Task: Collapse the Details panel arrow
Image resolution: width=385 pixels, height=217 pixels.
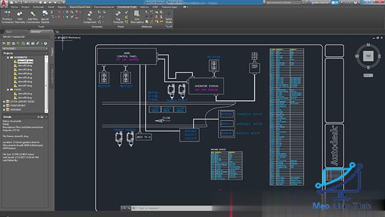Action: click(46, 117)
